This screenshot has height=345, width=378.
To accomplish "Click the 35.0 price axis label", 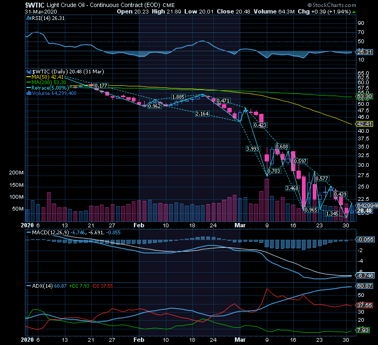I will click(x=363, y=147).
